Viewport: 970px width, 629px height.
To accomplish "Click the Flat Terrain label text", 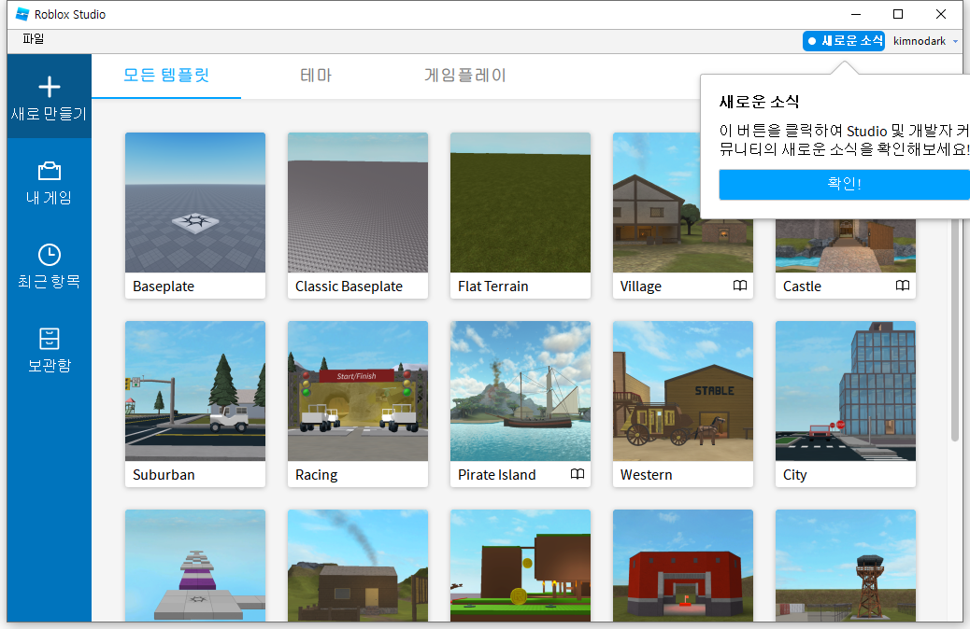I will pyautogui.click(x=493, y=287).
